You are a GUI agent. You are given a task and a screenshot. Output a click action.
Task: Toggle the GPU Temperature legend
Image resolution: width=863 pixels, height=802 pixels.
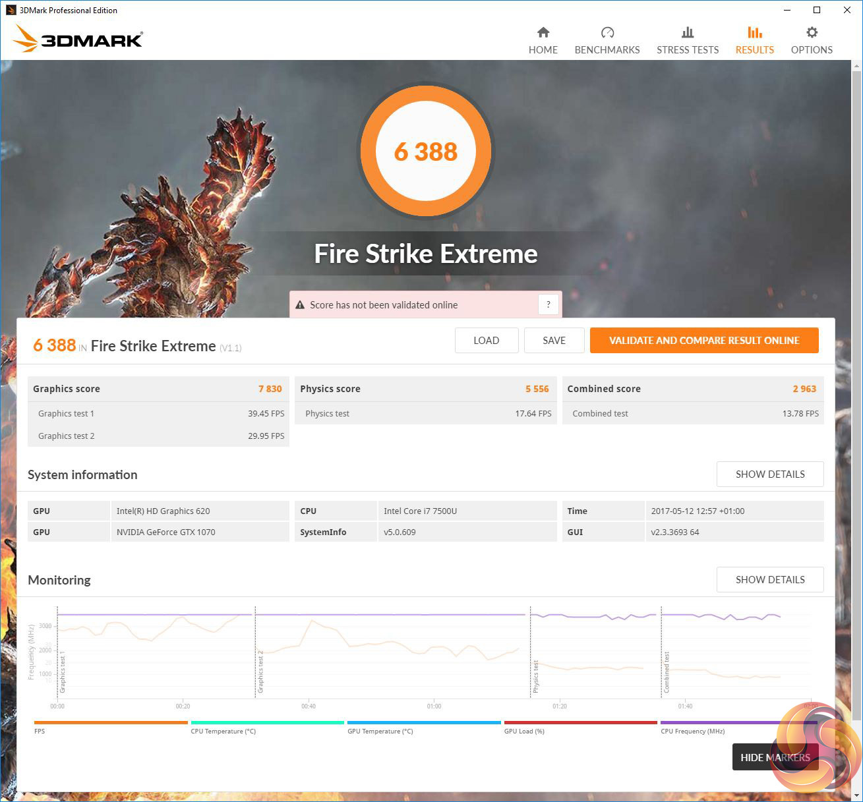[424, 727]
